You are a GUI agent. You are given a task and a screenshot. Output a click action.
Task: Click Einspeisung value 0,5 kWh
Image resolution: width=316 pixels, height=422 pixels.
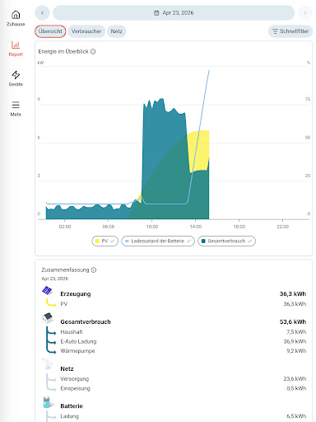coord(296,388)
